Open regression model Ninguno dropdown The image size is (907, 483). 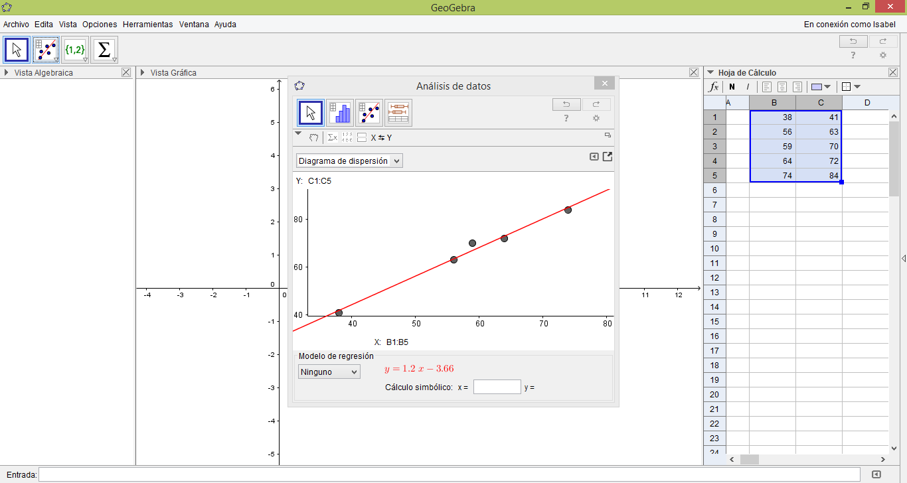[x=329, y=372]
